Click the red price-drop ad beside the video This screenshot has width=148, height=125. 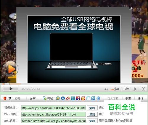coord(139,69)
